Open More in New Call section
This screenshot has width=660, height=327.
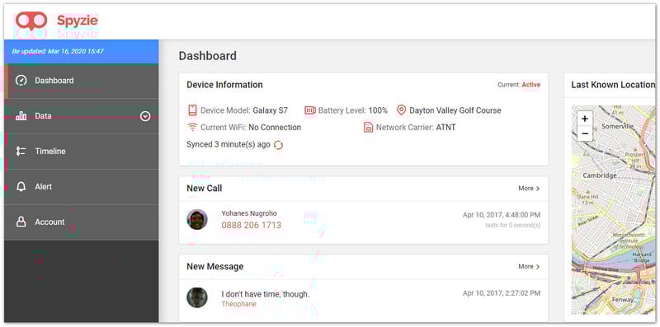point(529,189)
